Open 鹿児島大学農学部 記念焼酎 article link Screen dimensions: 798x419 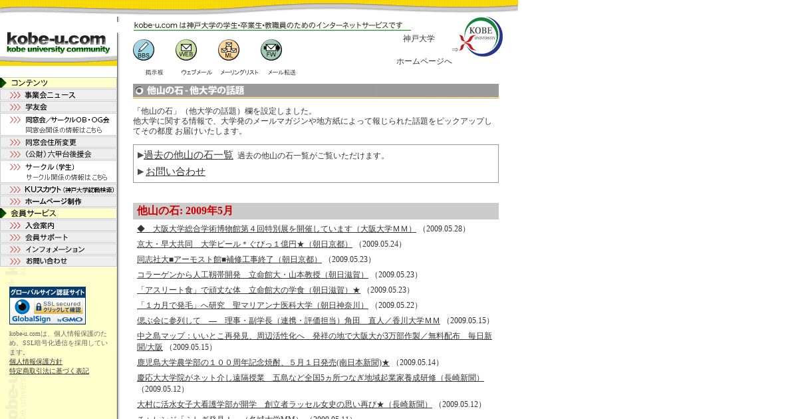[263, 362]
